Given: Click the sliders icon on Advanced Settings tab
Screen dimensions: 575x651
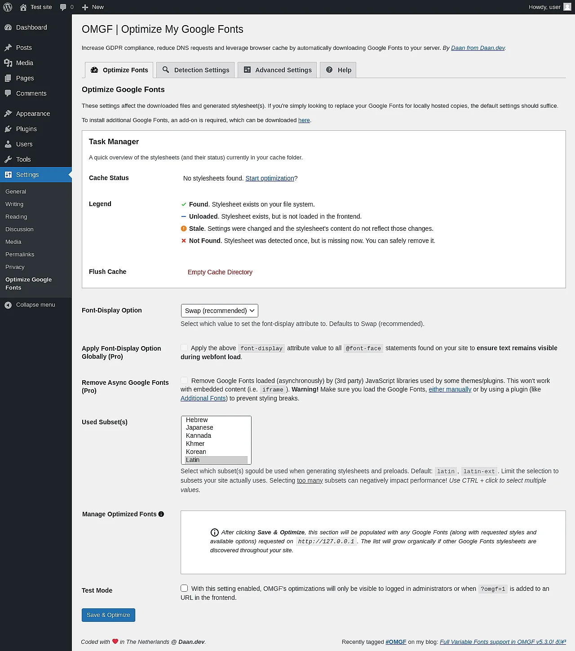Looking at the screenshot, I should (x=247, y=70).
